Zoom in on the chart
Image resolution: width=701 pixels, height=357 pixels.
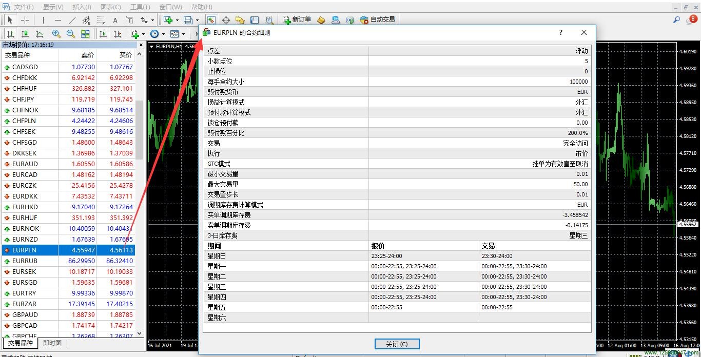(56, 34)
